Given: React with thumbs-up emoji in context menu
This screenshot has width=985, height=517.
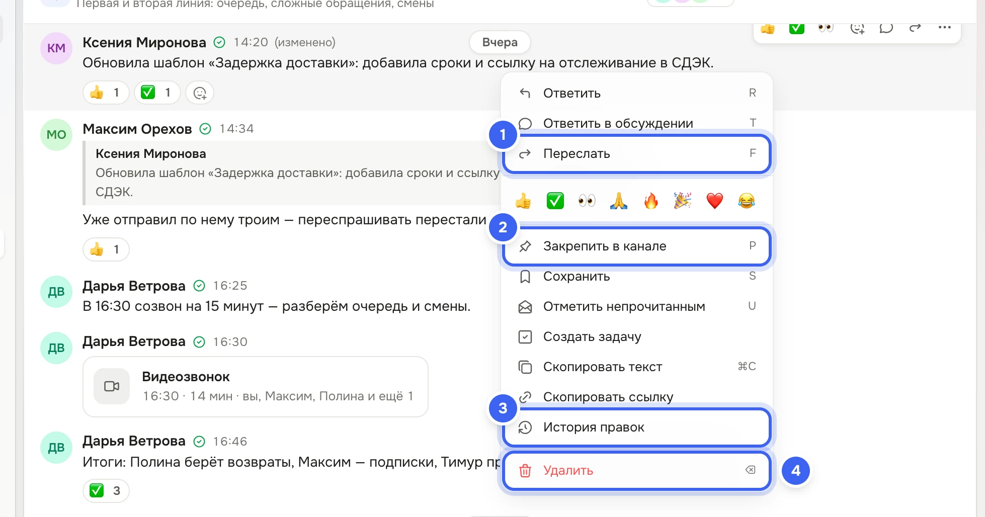Looking at the screenshot, I should click(x=523, y=201).
